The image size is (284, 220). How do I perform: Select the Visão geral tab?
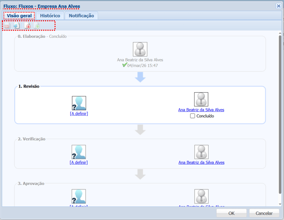coord(19,16)
